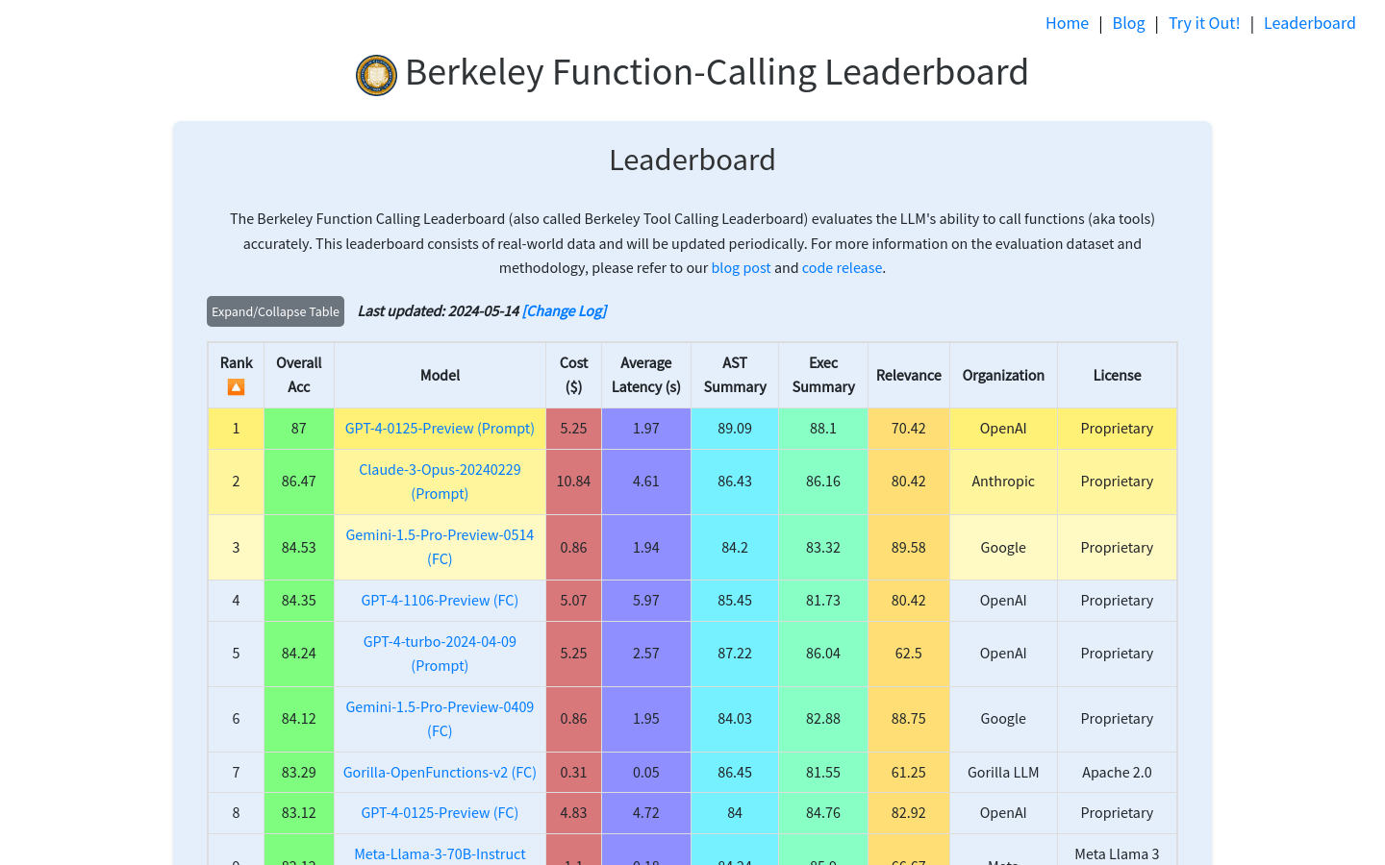Sort by Average Latency column header

pyautogui.click(x=645, y=375)
